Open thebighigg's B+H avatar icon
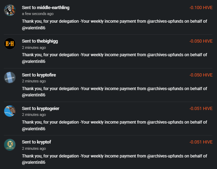The image size is (217, 169). [x=10, y=44]
